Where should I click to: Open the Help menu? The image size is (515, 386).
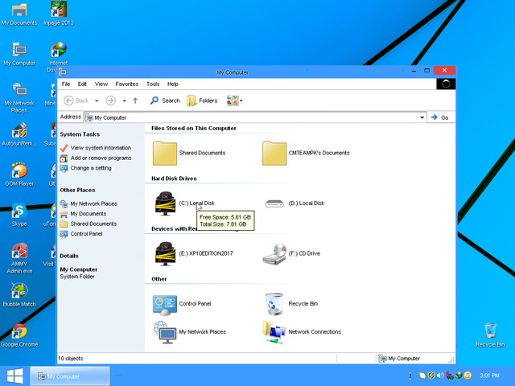pyautogui.click(x=173, y=84)
